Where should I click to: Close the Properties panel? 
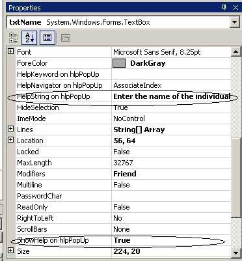(x=235, y=8)
